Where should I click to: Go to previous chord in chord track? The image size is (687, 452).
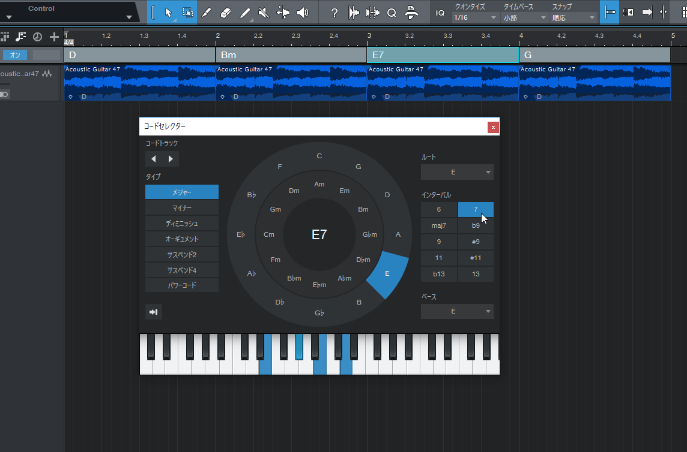[153, 159]
